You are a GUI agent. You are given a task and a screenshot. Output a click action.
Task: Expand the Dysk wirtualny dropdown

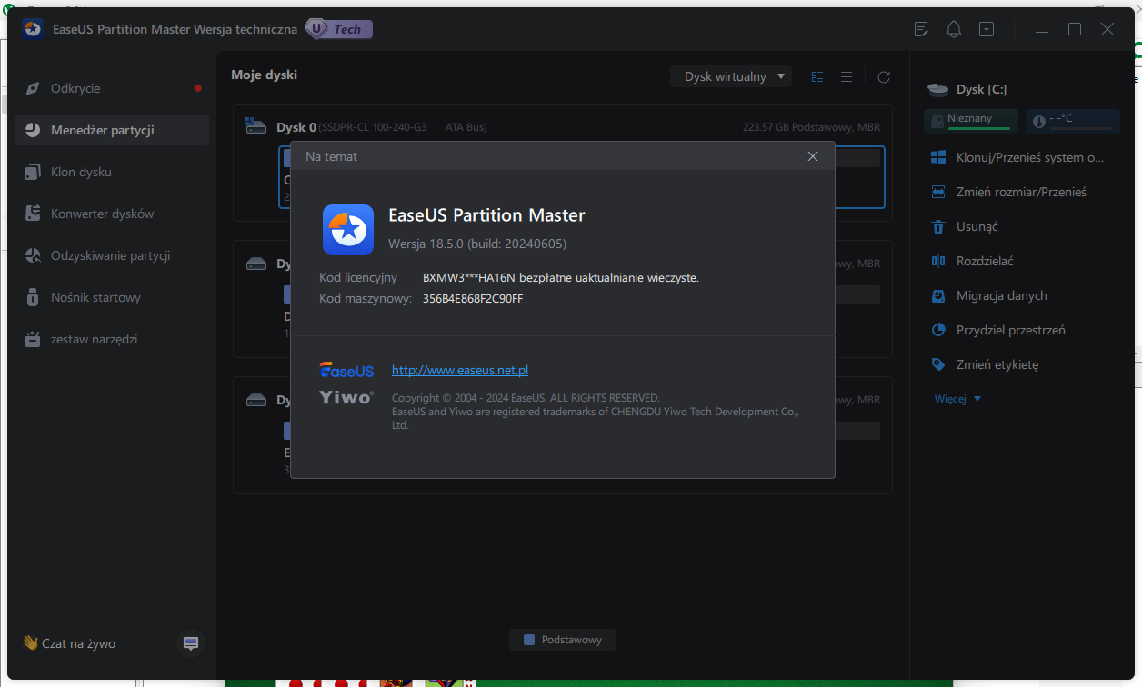tap(731, 76)
